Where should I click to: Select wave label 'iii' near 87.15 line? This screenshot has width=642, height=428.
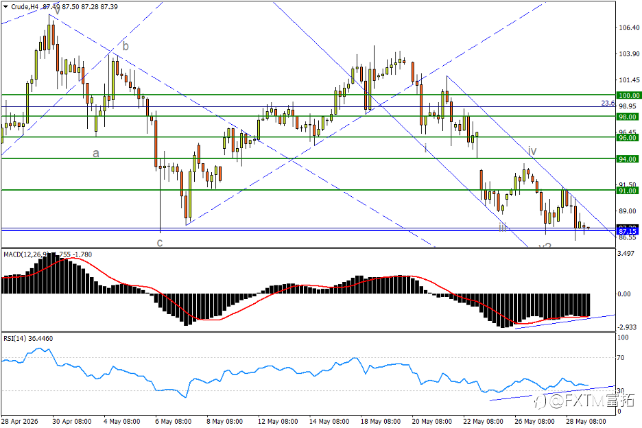(503, 227)
